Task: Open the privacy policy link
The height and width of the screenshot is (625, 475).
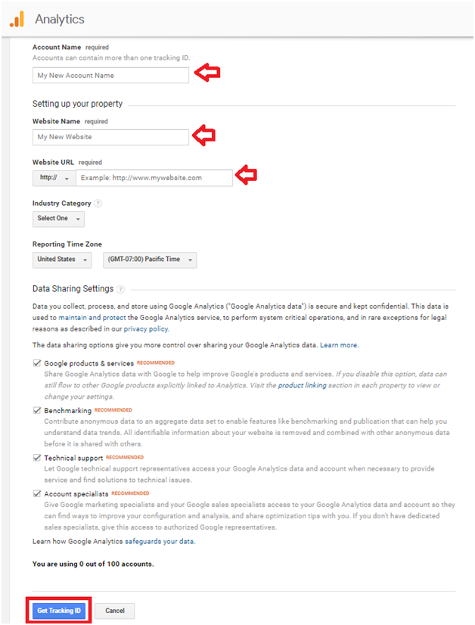Action: (x=146, y=329)
